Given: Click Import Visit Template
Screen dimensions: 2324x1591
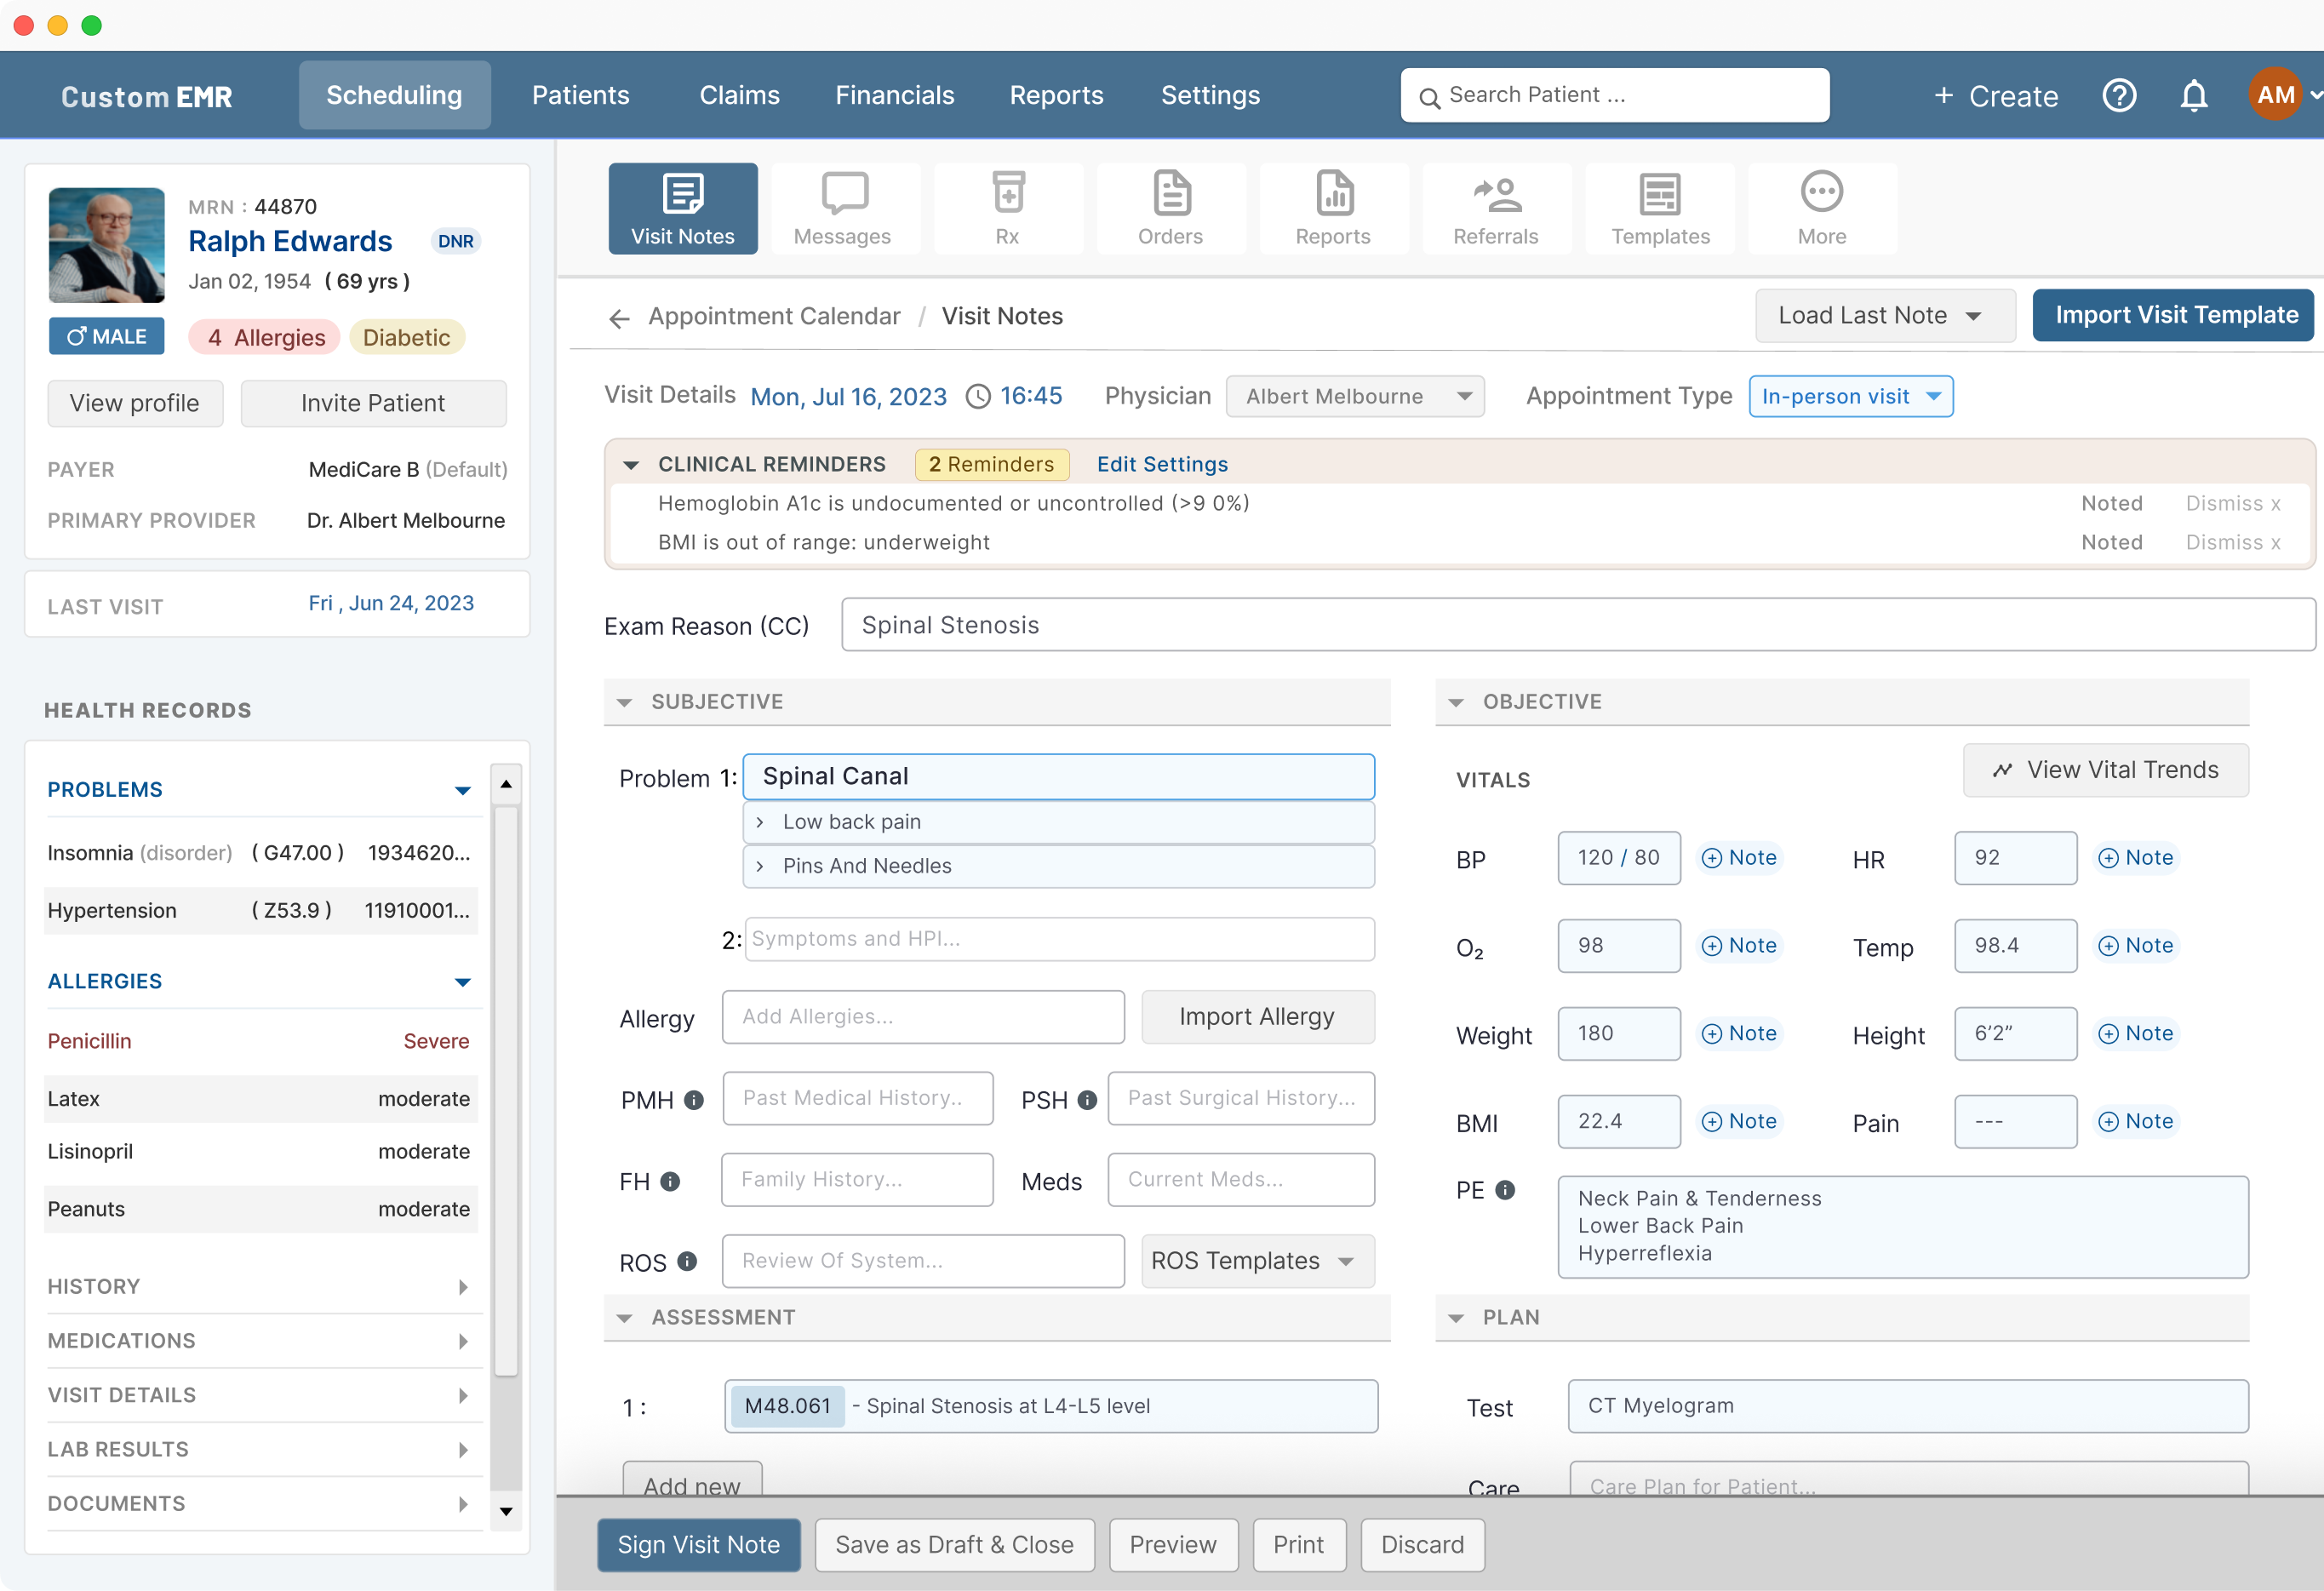Looking at the screenshot, I should 2172,315.
